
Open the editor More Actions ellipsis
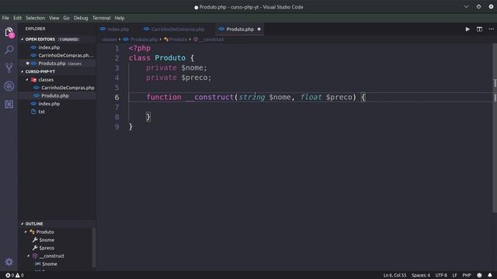(491, 29)
